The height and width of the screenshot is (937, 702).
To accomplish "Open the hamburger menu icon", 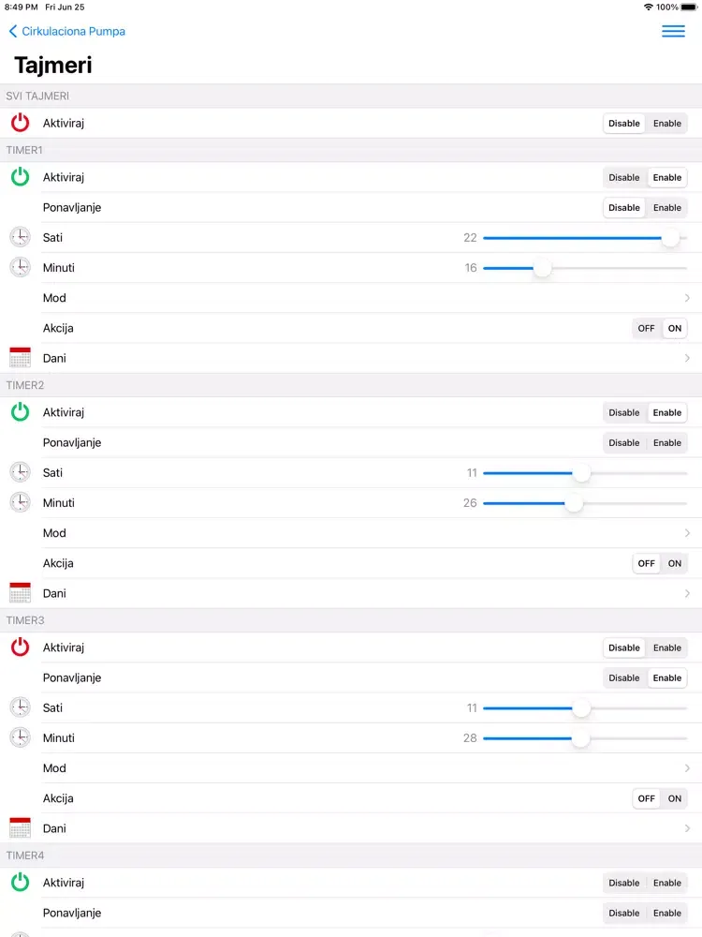I will (673, 31).
